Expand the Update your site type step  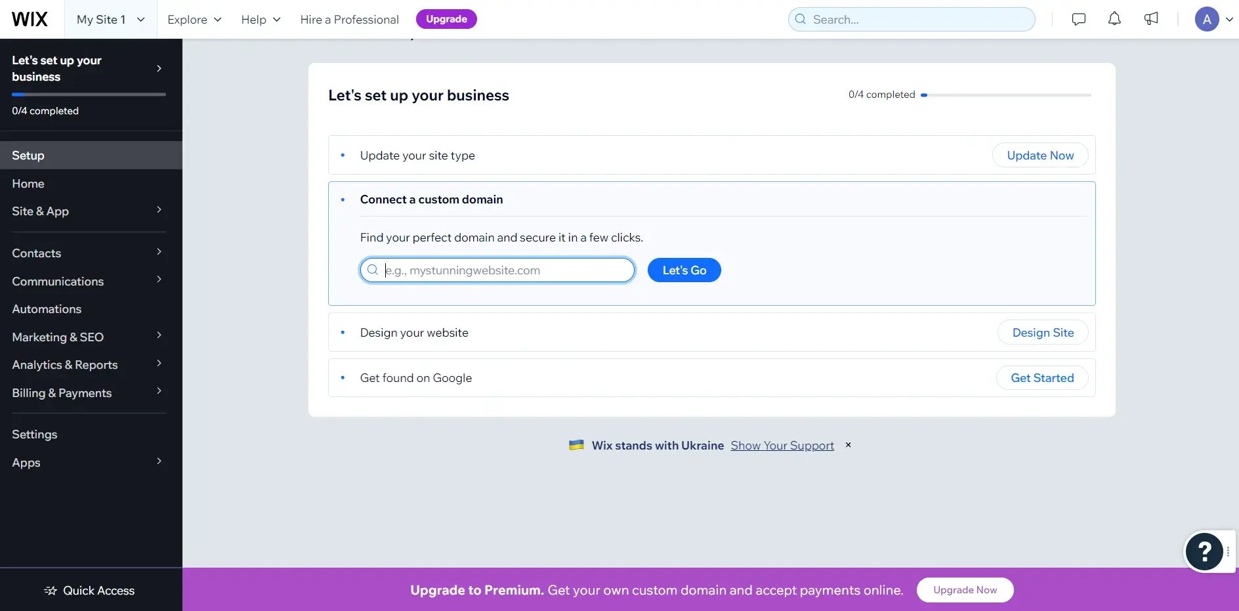pos(711,155)
